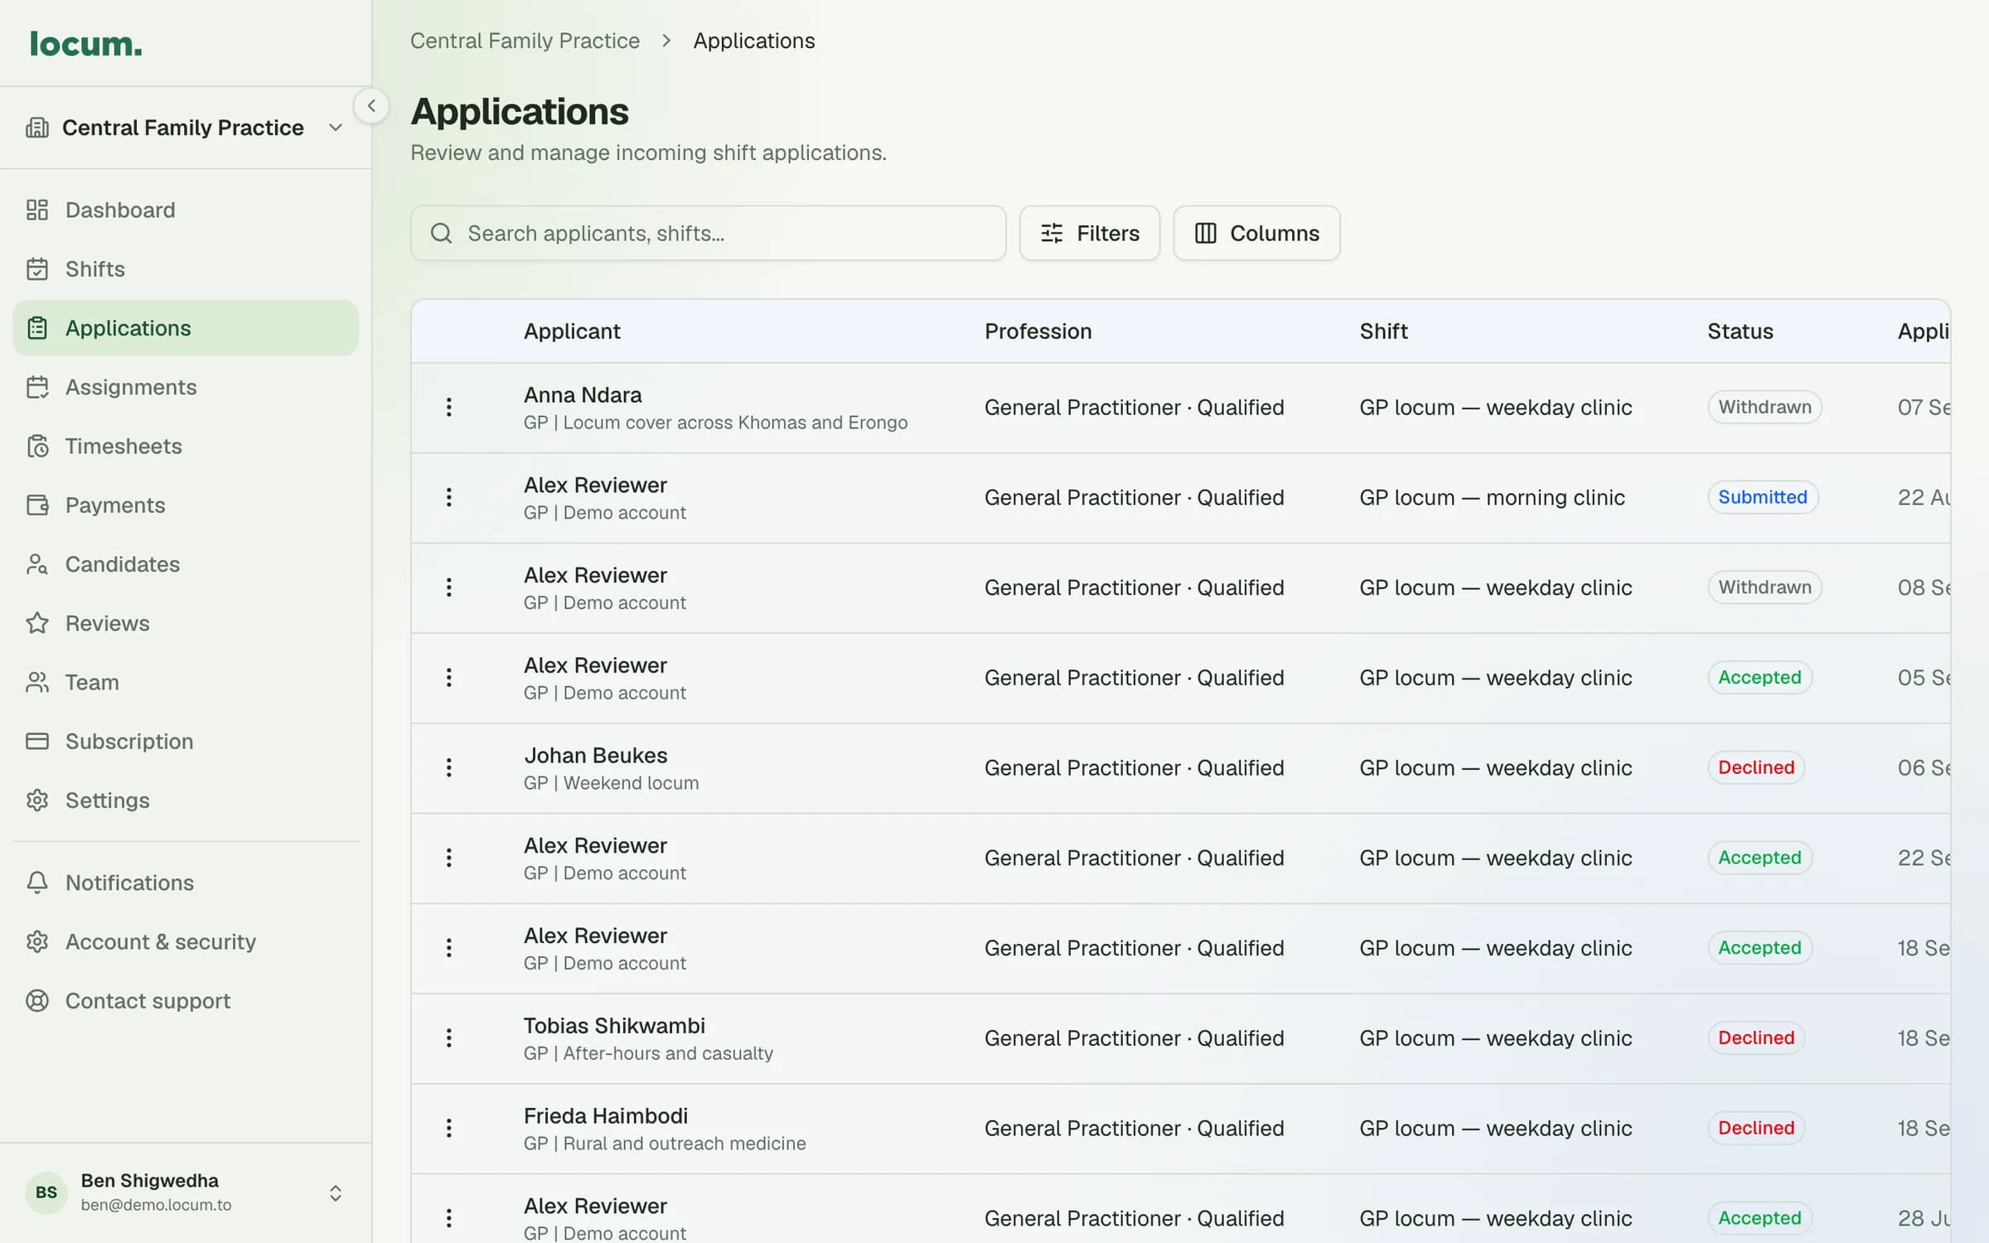Click the ben@demo.locum.to email text

click(156, 1205)
